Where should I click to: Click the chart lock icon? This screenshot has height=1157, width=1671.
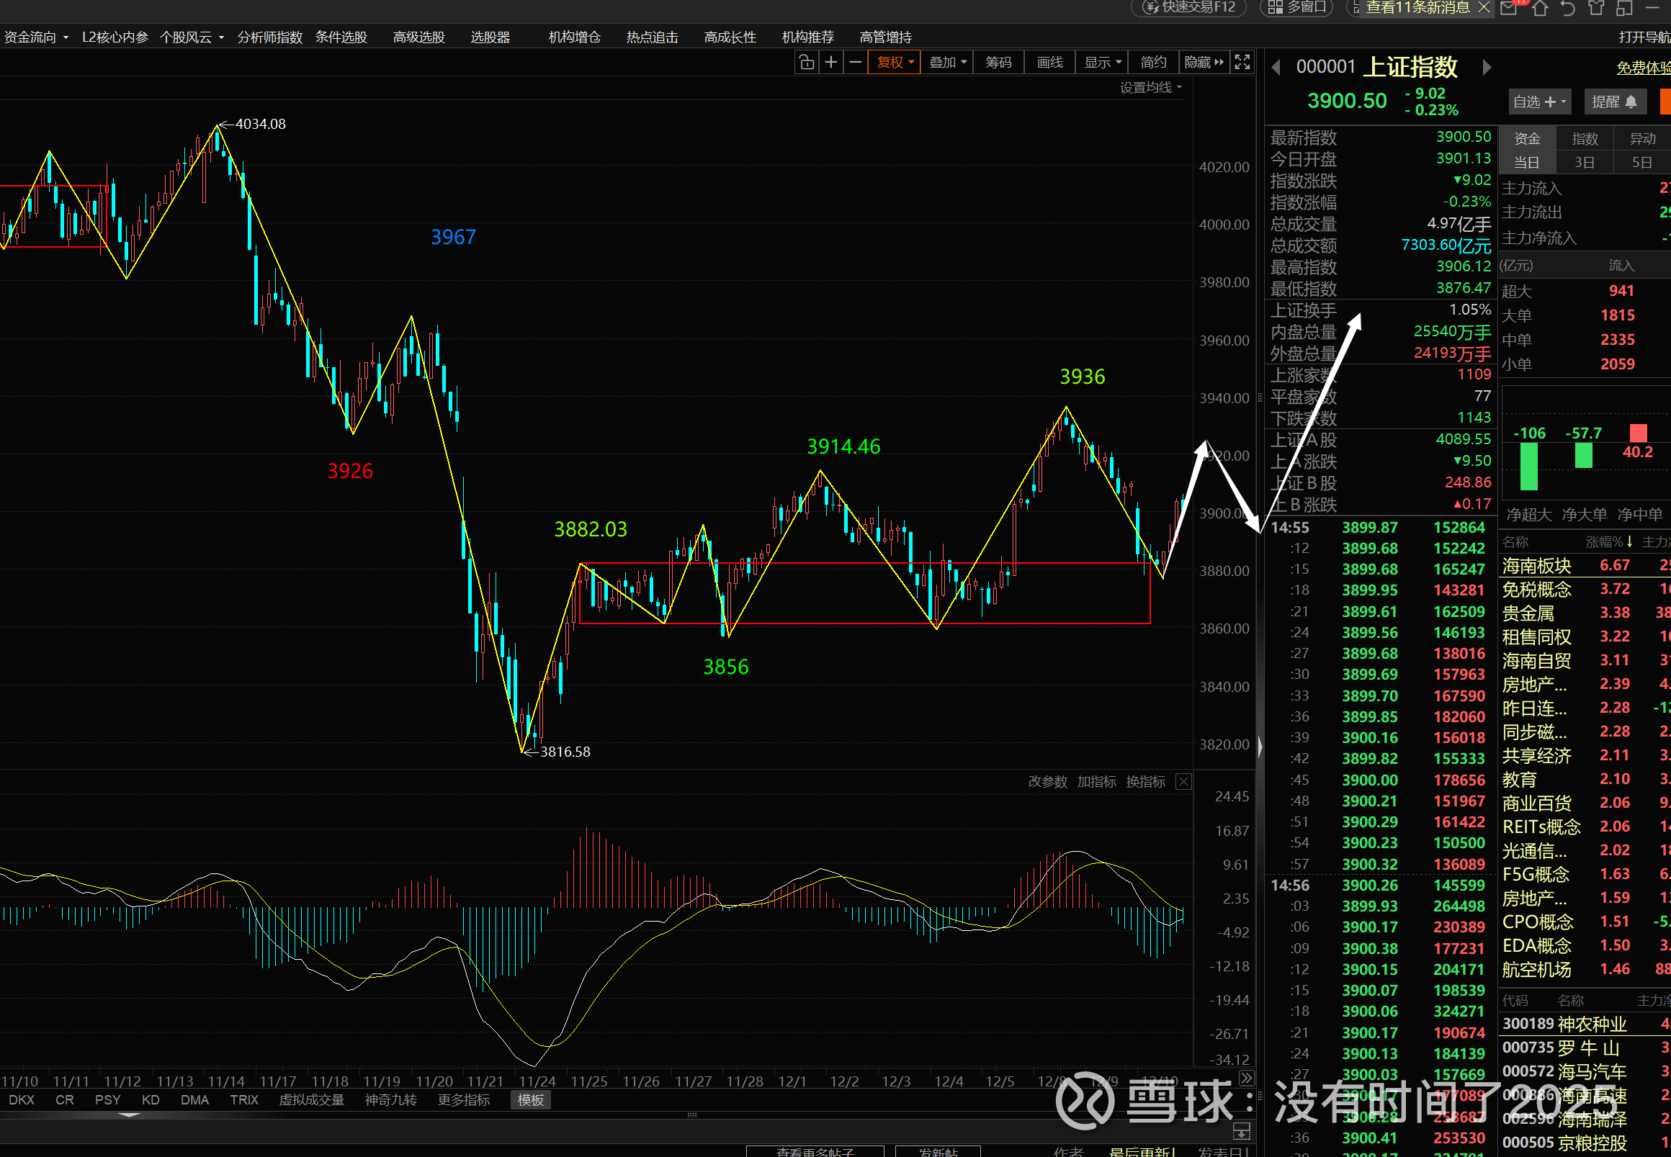807,63
